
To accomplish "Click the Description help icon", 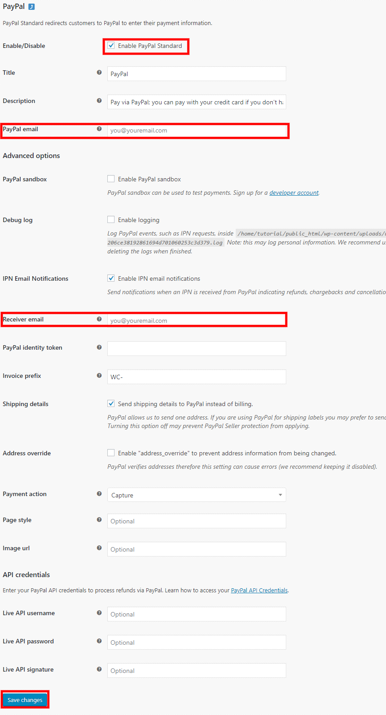I will coord(99,101).
